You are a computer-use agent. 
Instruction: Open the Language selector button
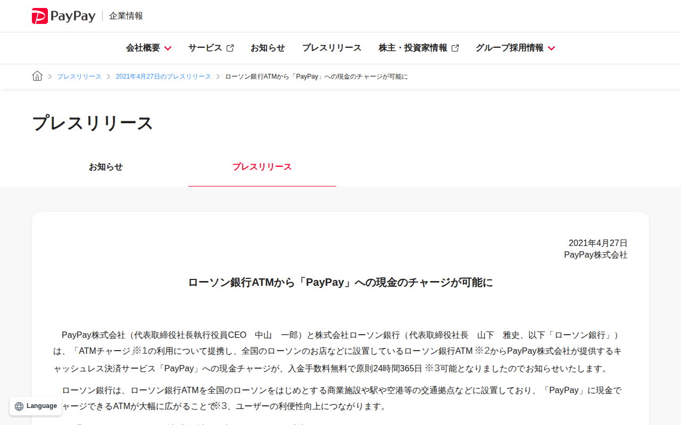coord(36,406)
